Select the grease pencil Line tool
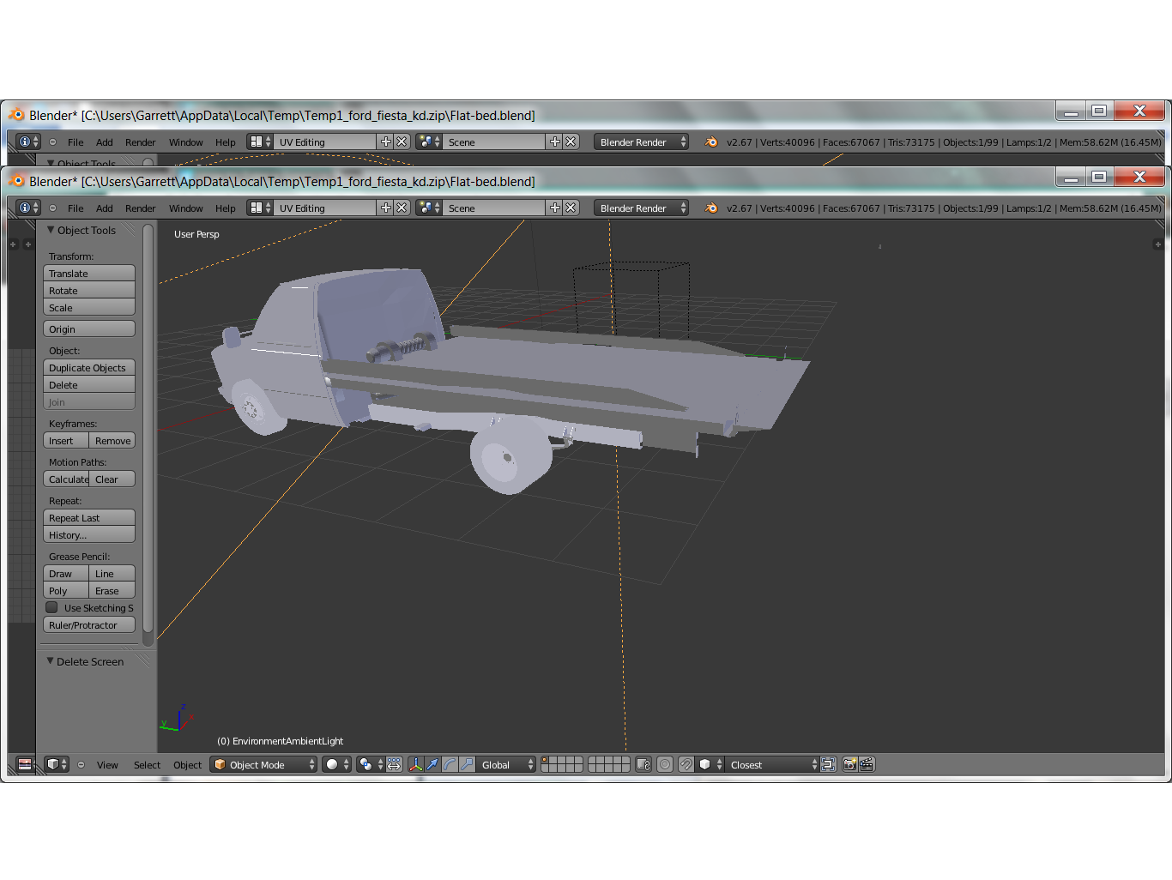The width and height of the screenshot is (1172, 880). point(112,574)
